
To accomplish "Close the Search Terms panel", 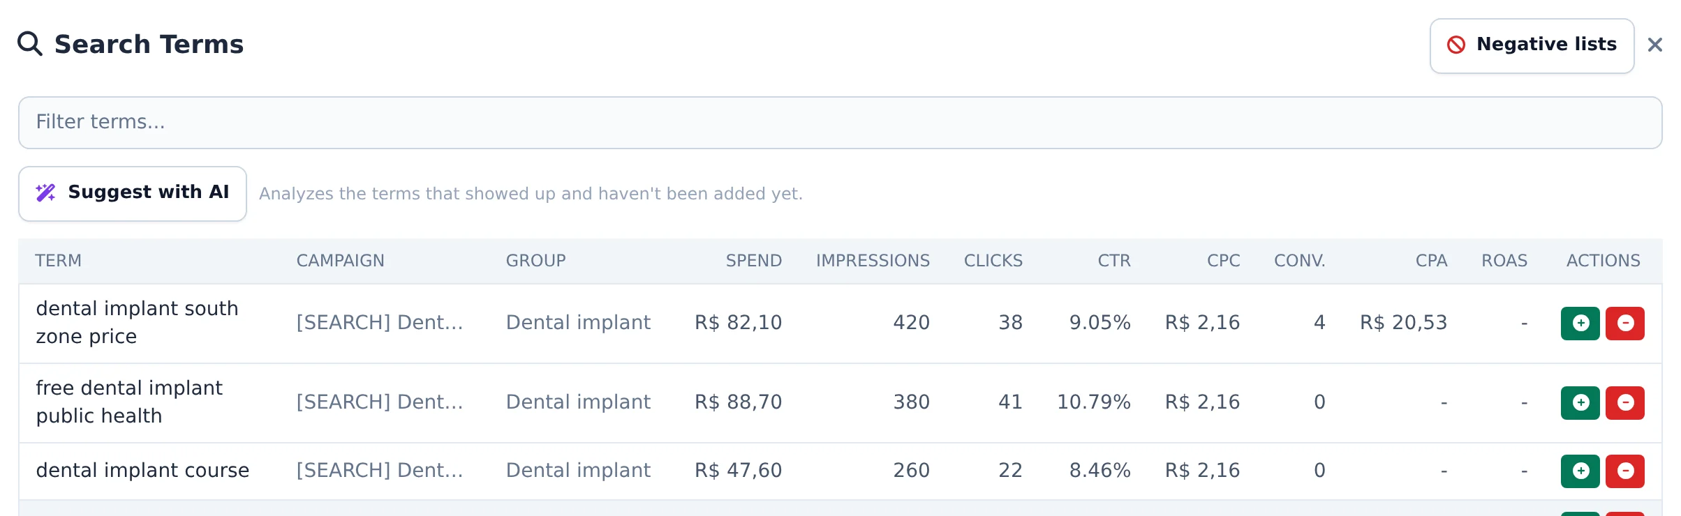I will [x=1654, y=45].
